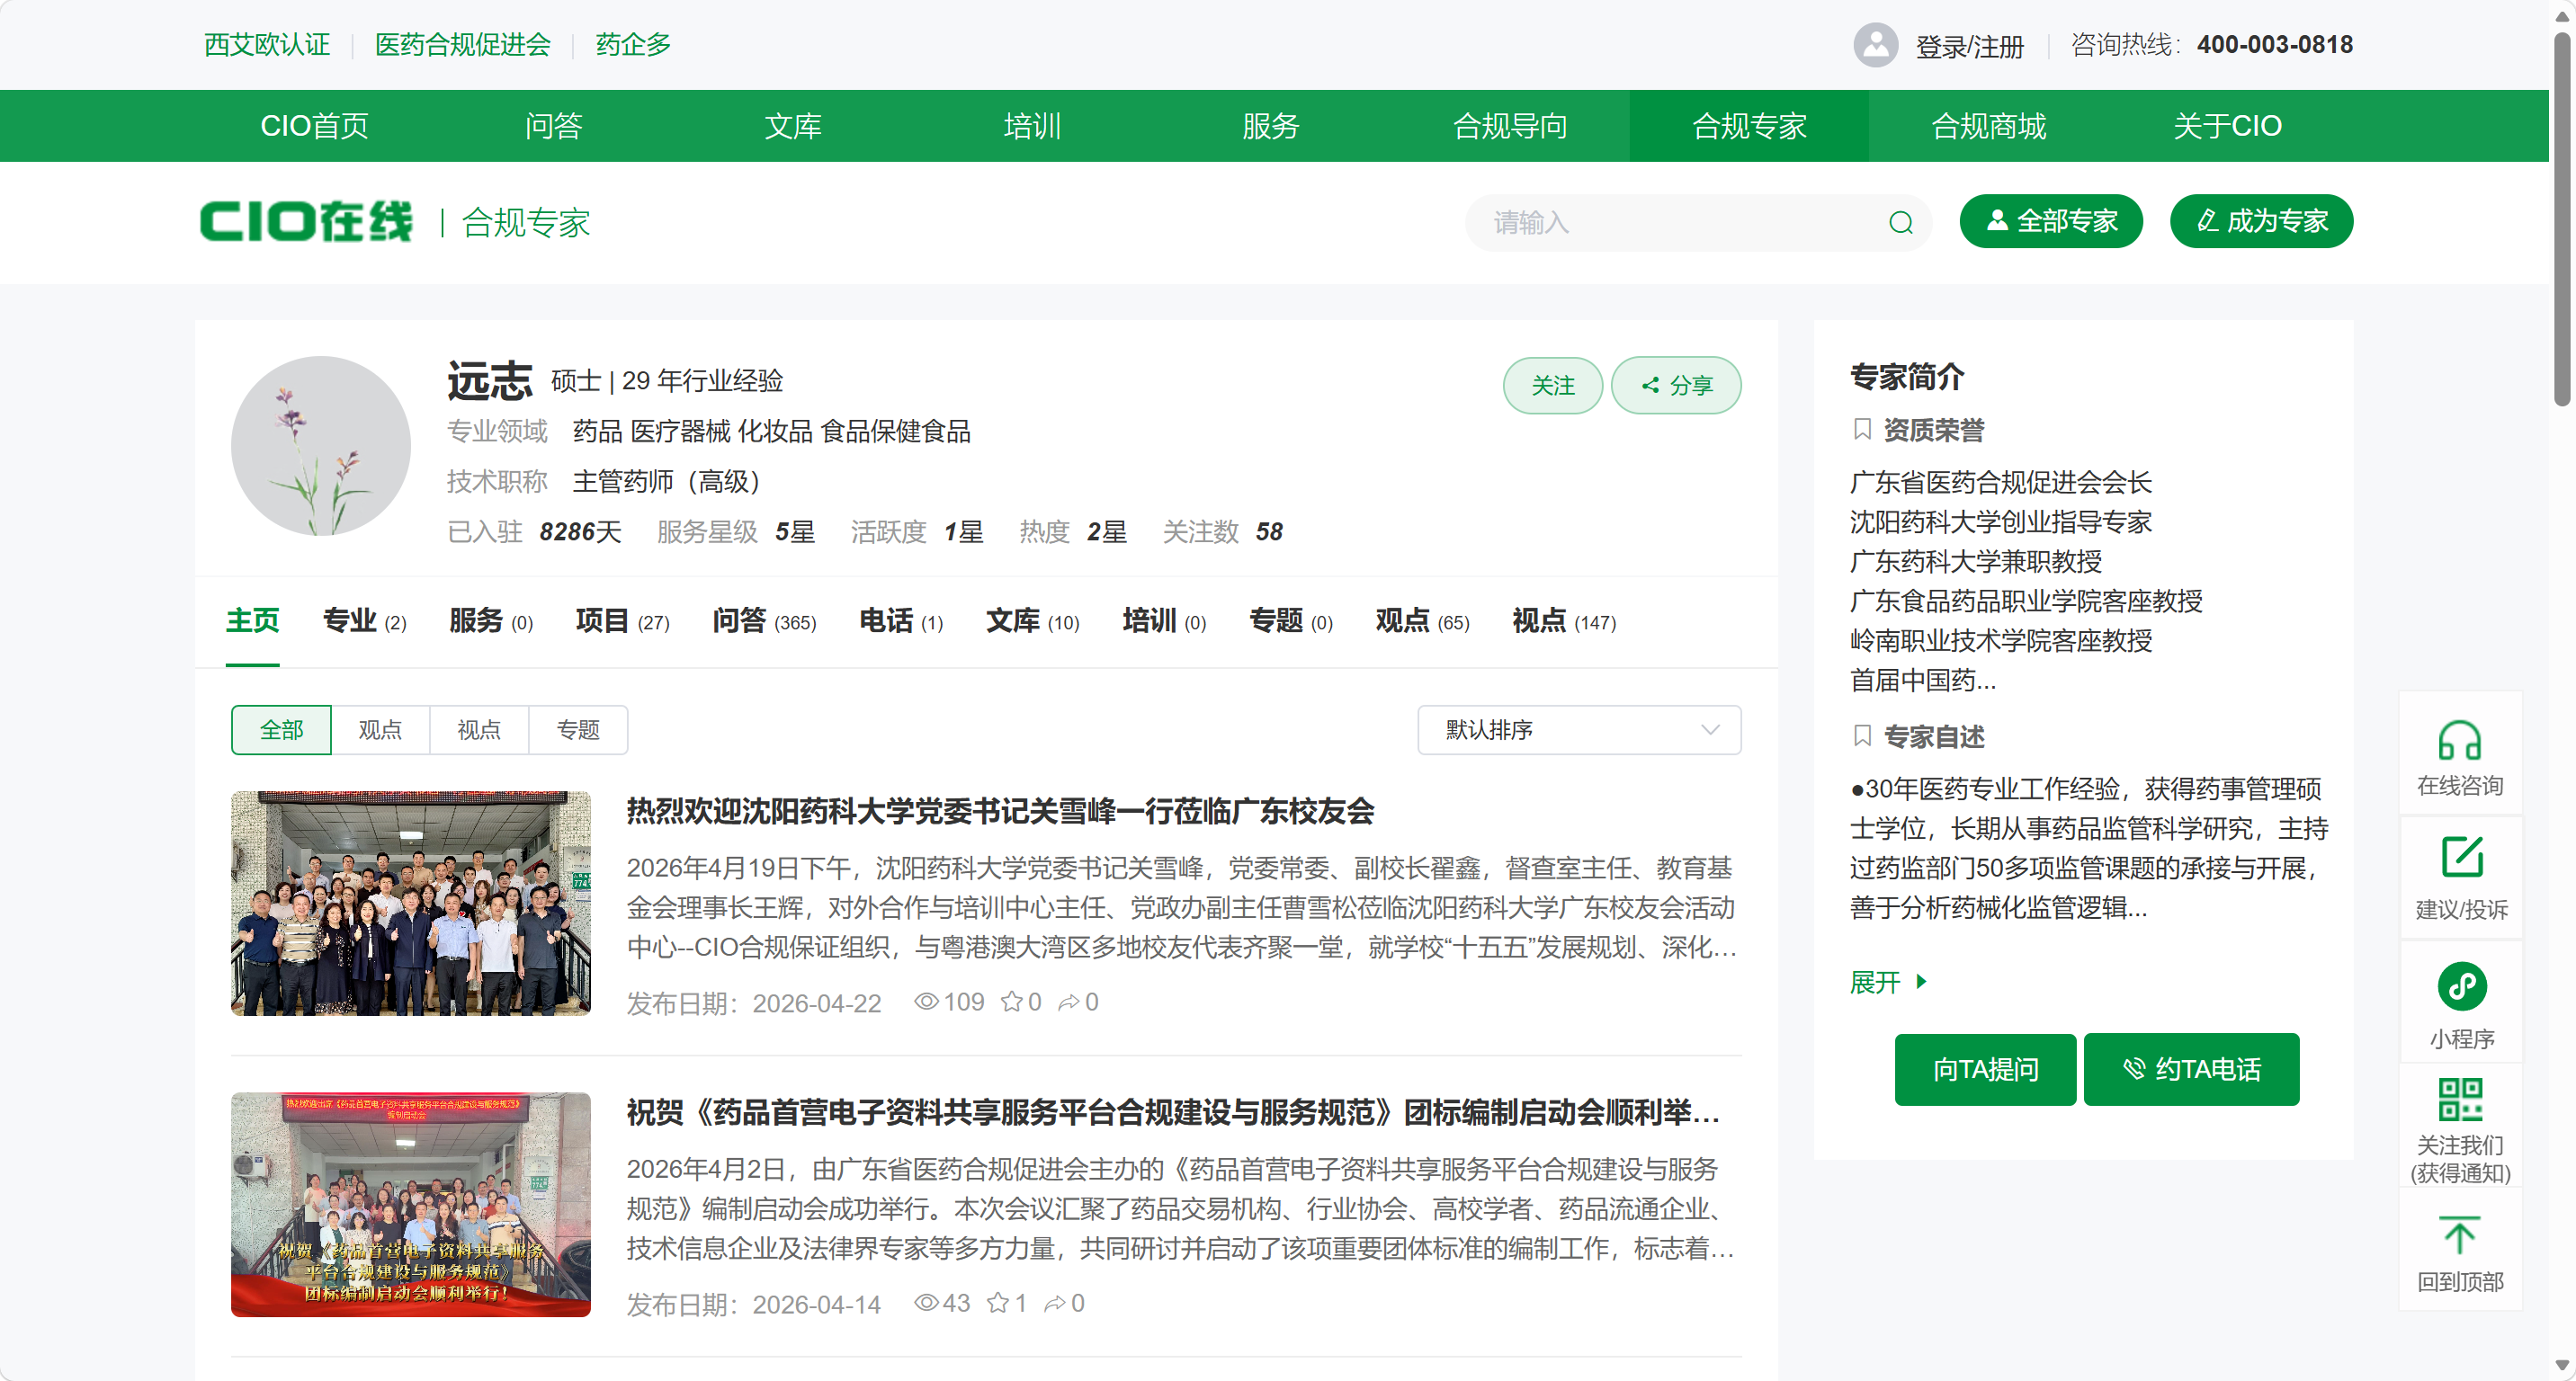Click the 向TA提问 button
2576x1381 pixels.
[x=1984, y=1069]
